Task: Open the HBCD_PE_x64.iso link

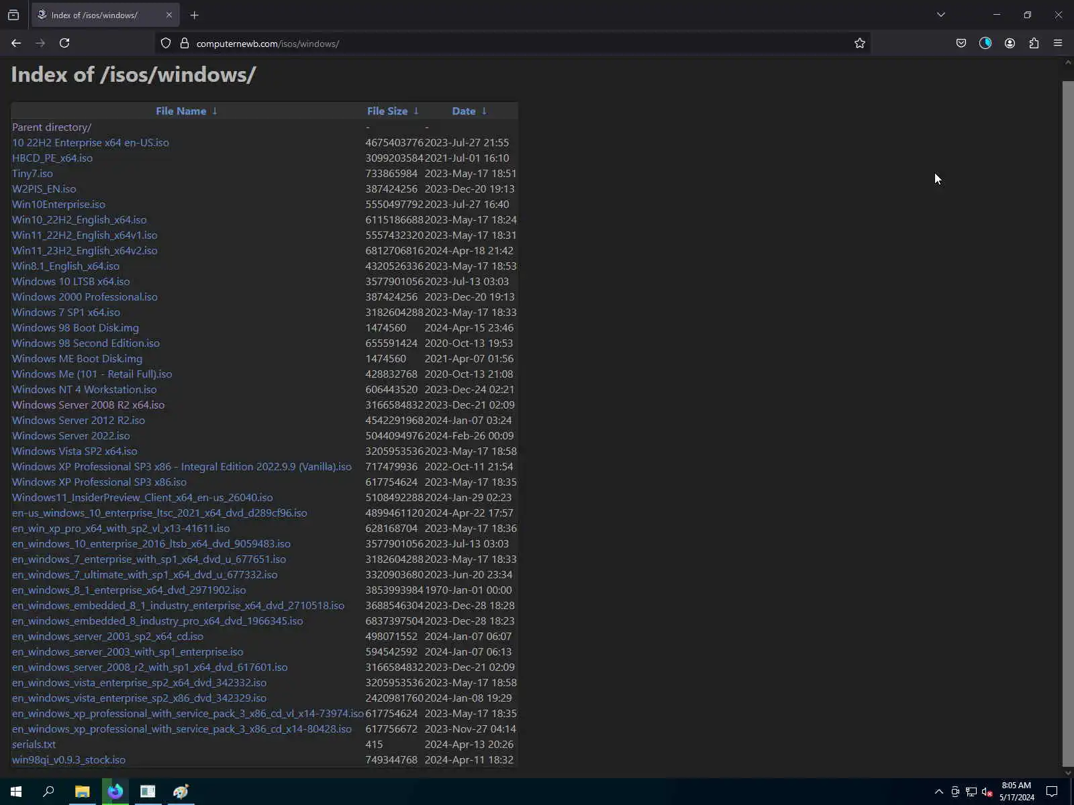Action: click(52, 158)
